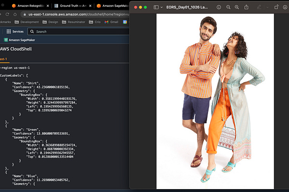Click the AWS console Search field
The height and width of the screenshot is (192, 289).
click(x=79, y=31)
